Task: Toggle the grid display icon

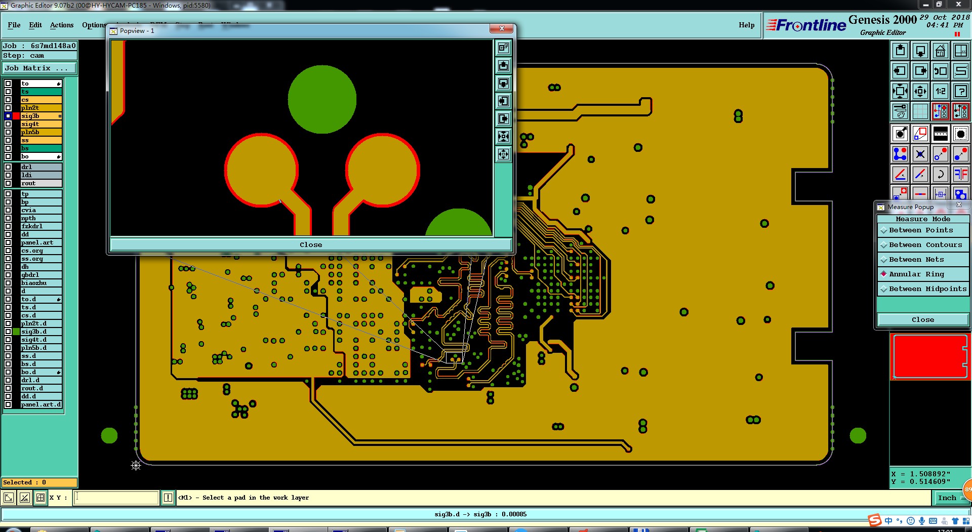Action: [x=920, y=111]
